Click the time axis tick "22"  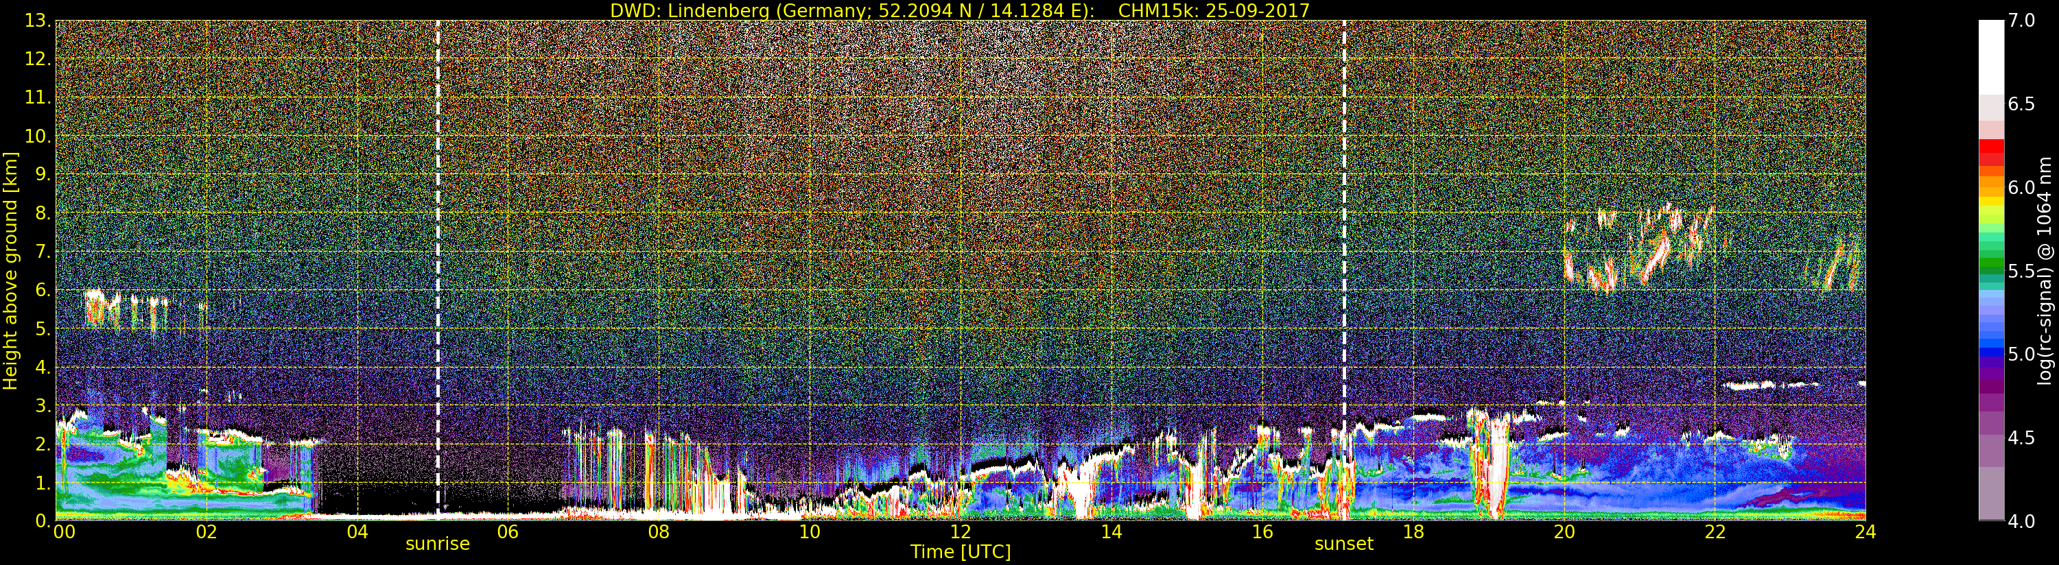point(1715,532)
